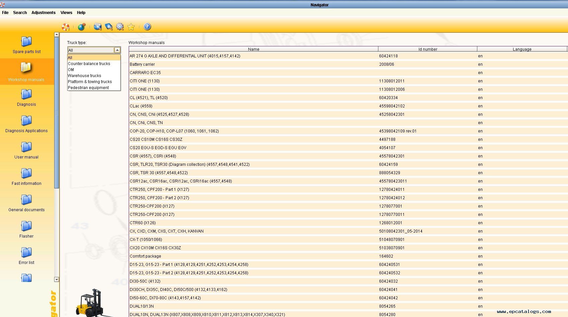Click the partly visible folder icon below Error list
Viewport: 568px width, 317px height.
pos(26,278)
